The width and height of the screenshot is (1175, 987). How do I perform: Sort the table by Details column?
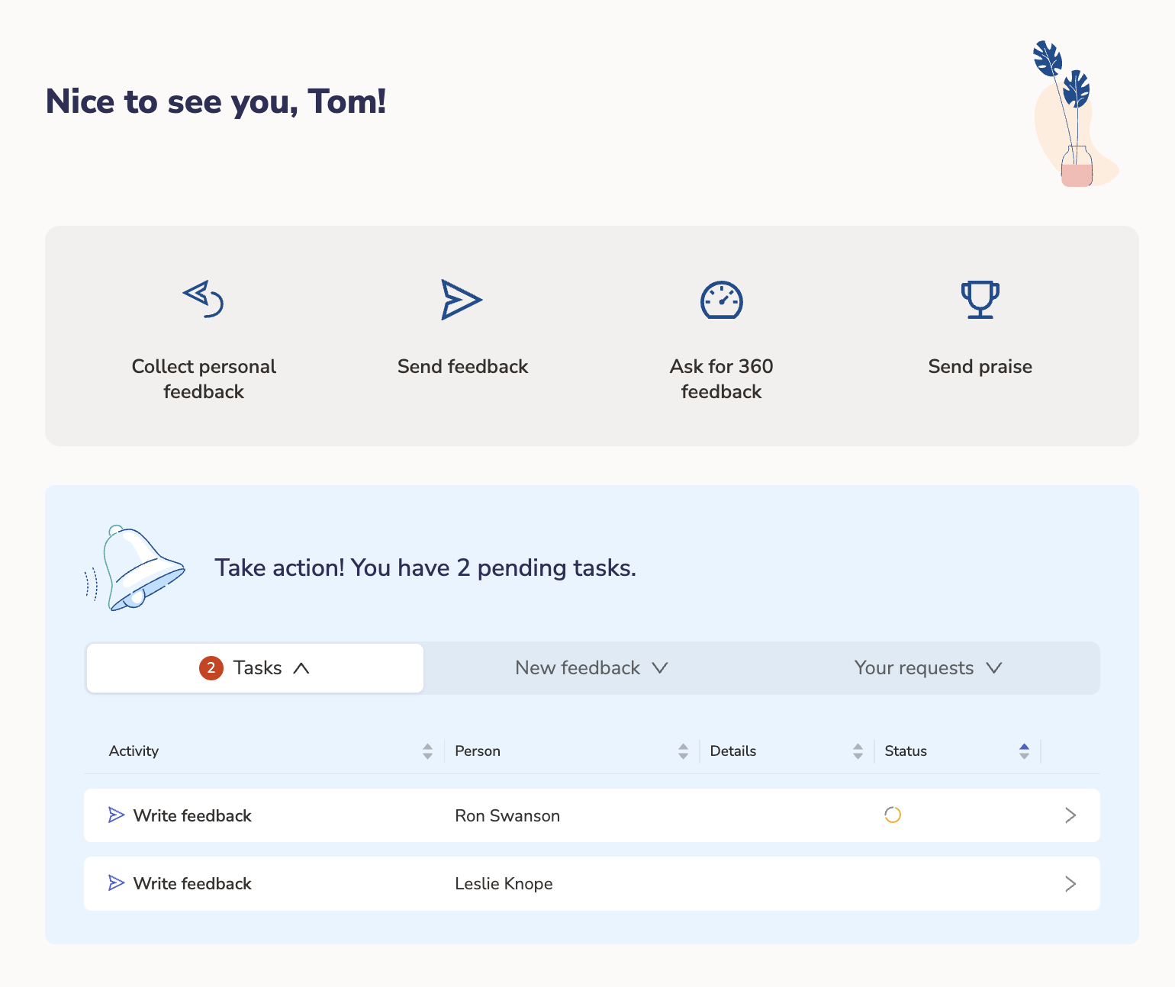point(858,751)
